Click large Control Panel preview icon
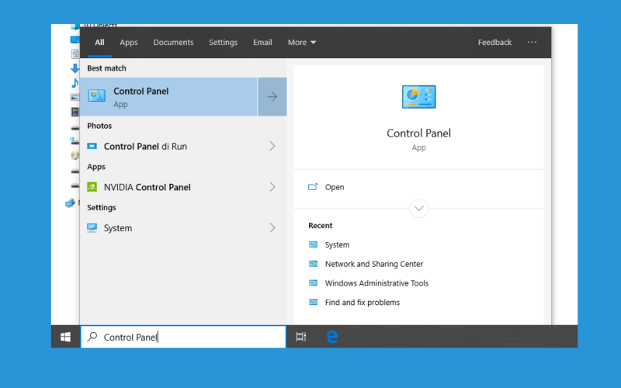Viewport: 621px width, 388px height. tap(418, 96)
